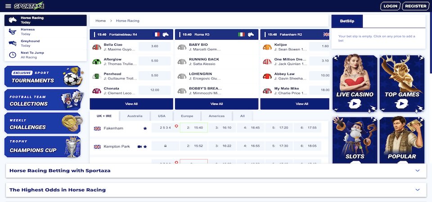The width and height of the screenshot is (432, 202).
Task: Click the play icon on Live Casino
Action: [x=355, y=104]
